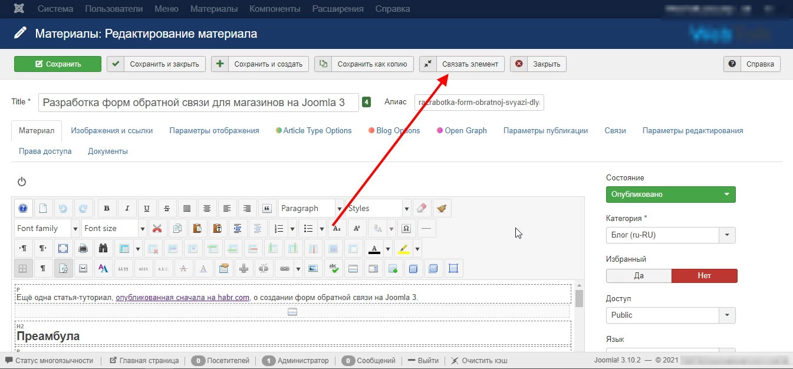The image size is (793, 369).
Task: Insert superscript with A² icon
Action: pyautogui.click(x=357, y=228)
